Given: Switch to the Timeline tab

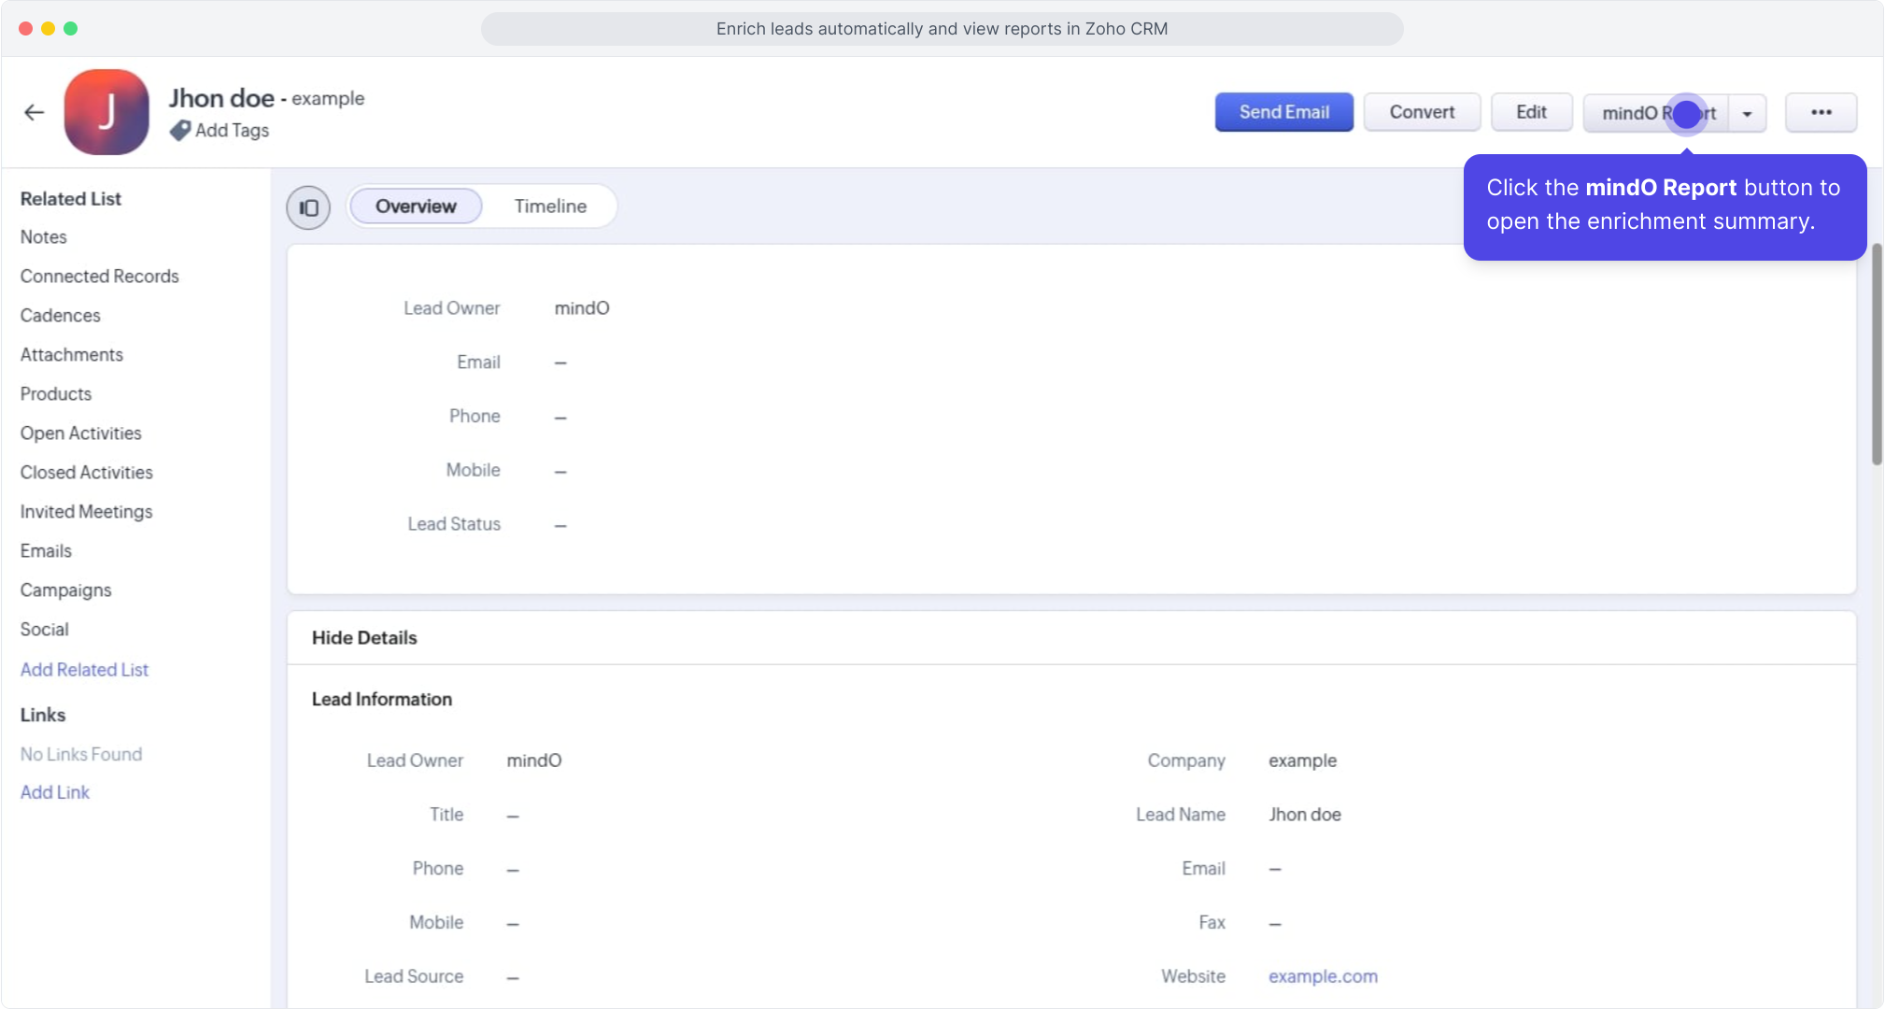Looking at the screenshot, I should [550, 206].
